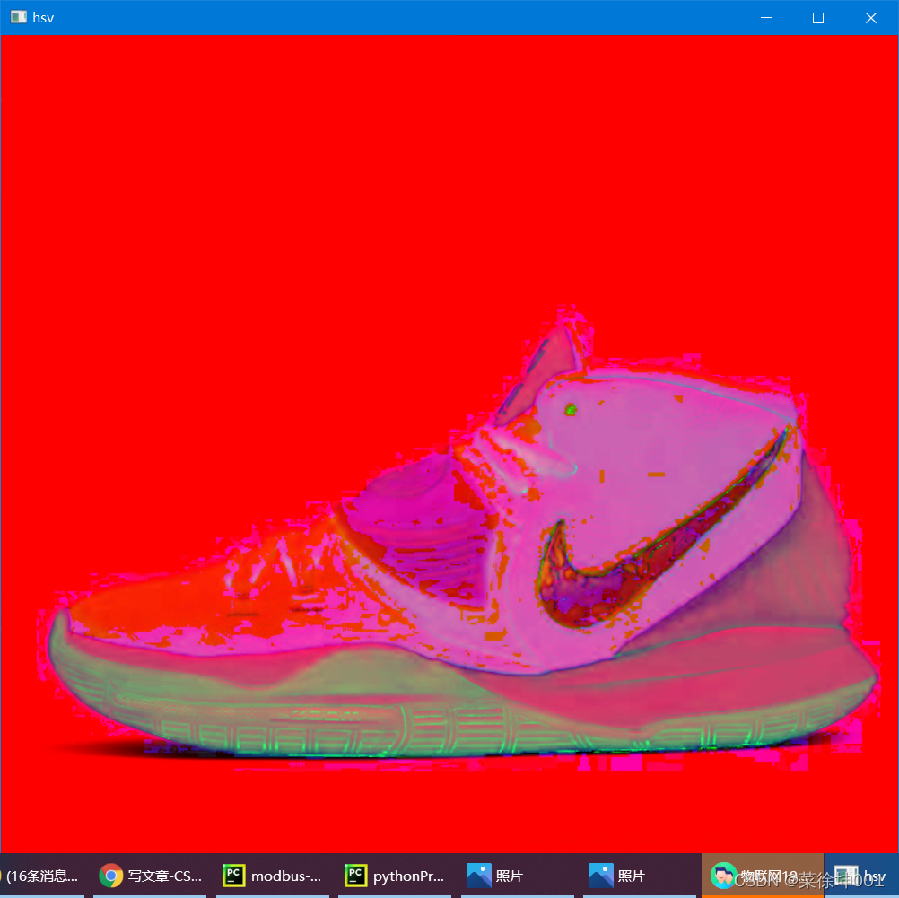Click the hsv shoe image display
Screen dimensions: 899x898
pyautogui.click(x=449, y=444)
